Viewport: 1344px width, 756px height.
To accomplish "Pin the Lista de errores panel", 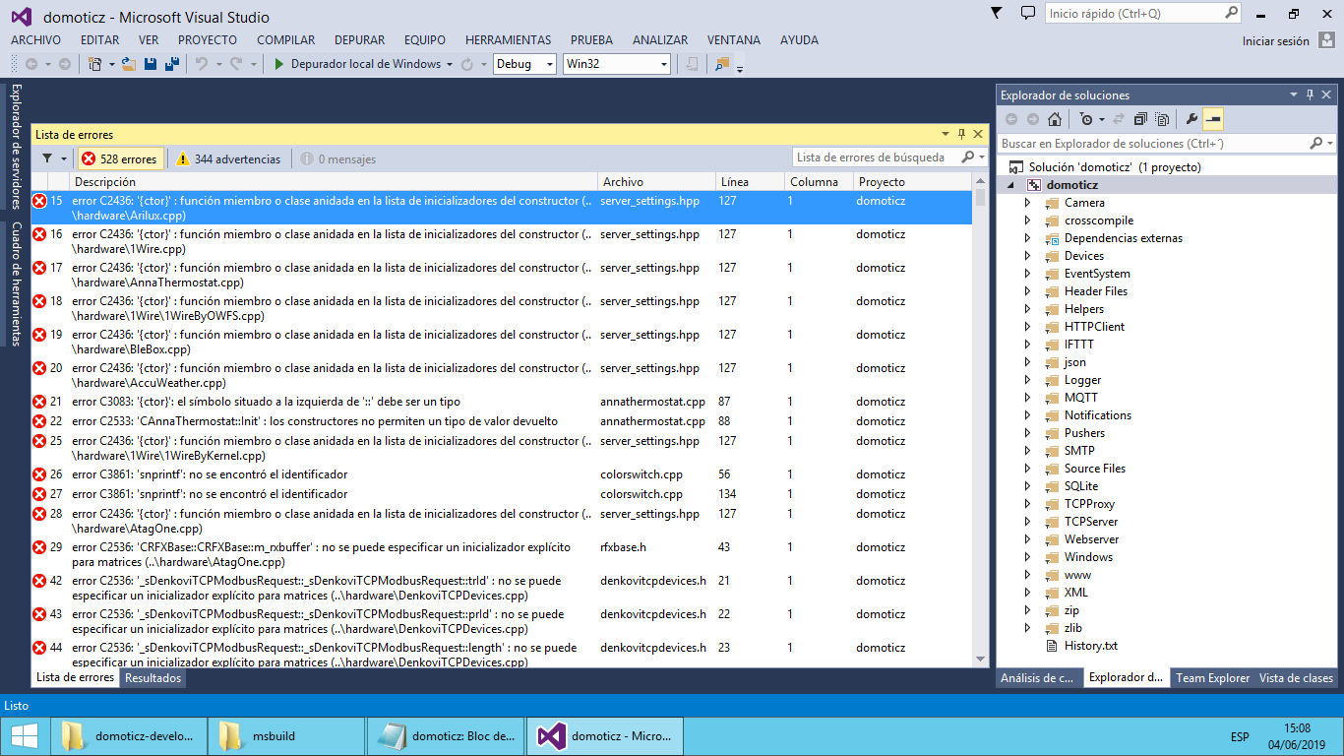I will pos(961,134).
